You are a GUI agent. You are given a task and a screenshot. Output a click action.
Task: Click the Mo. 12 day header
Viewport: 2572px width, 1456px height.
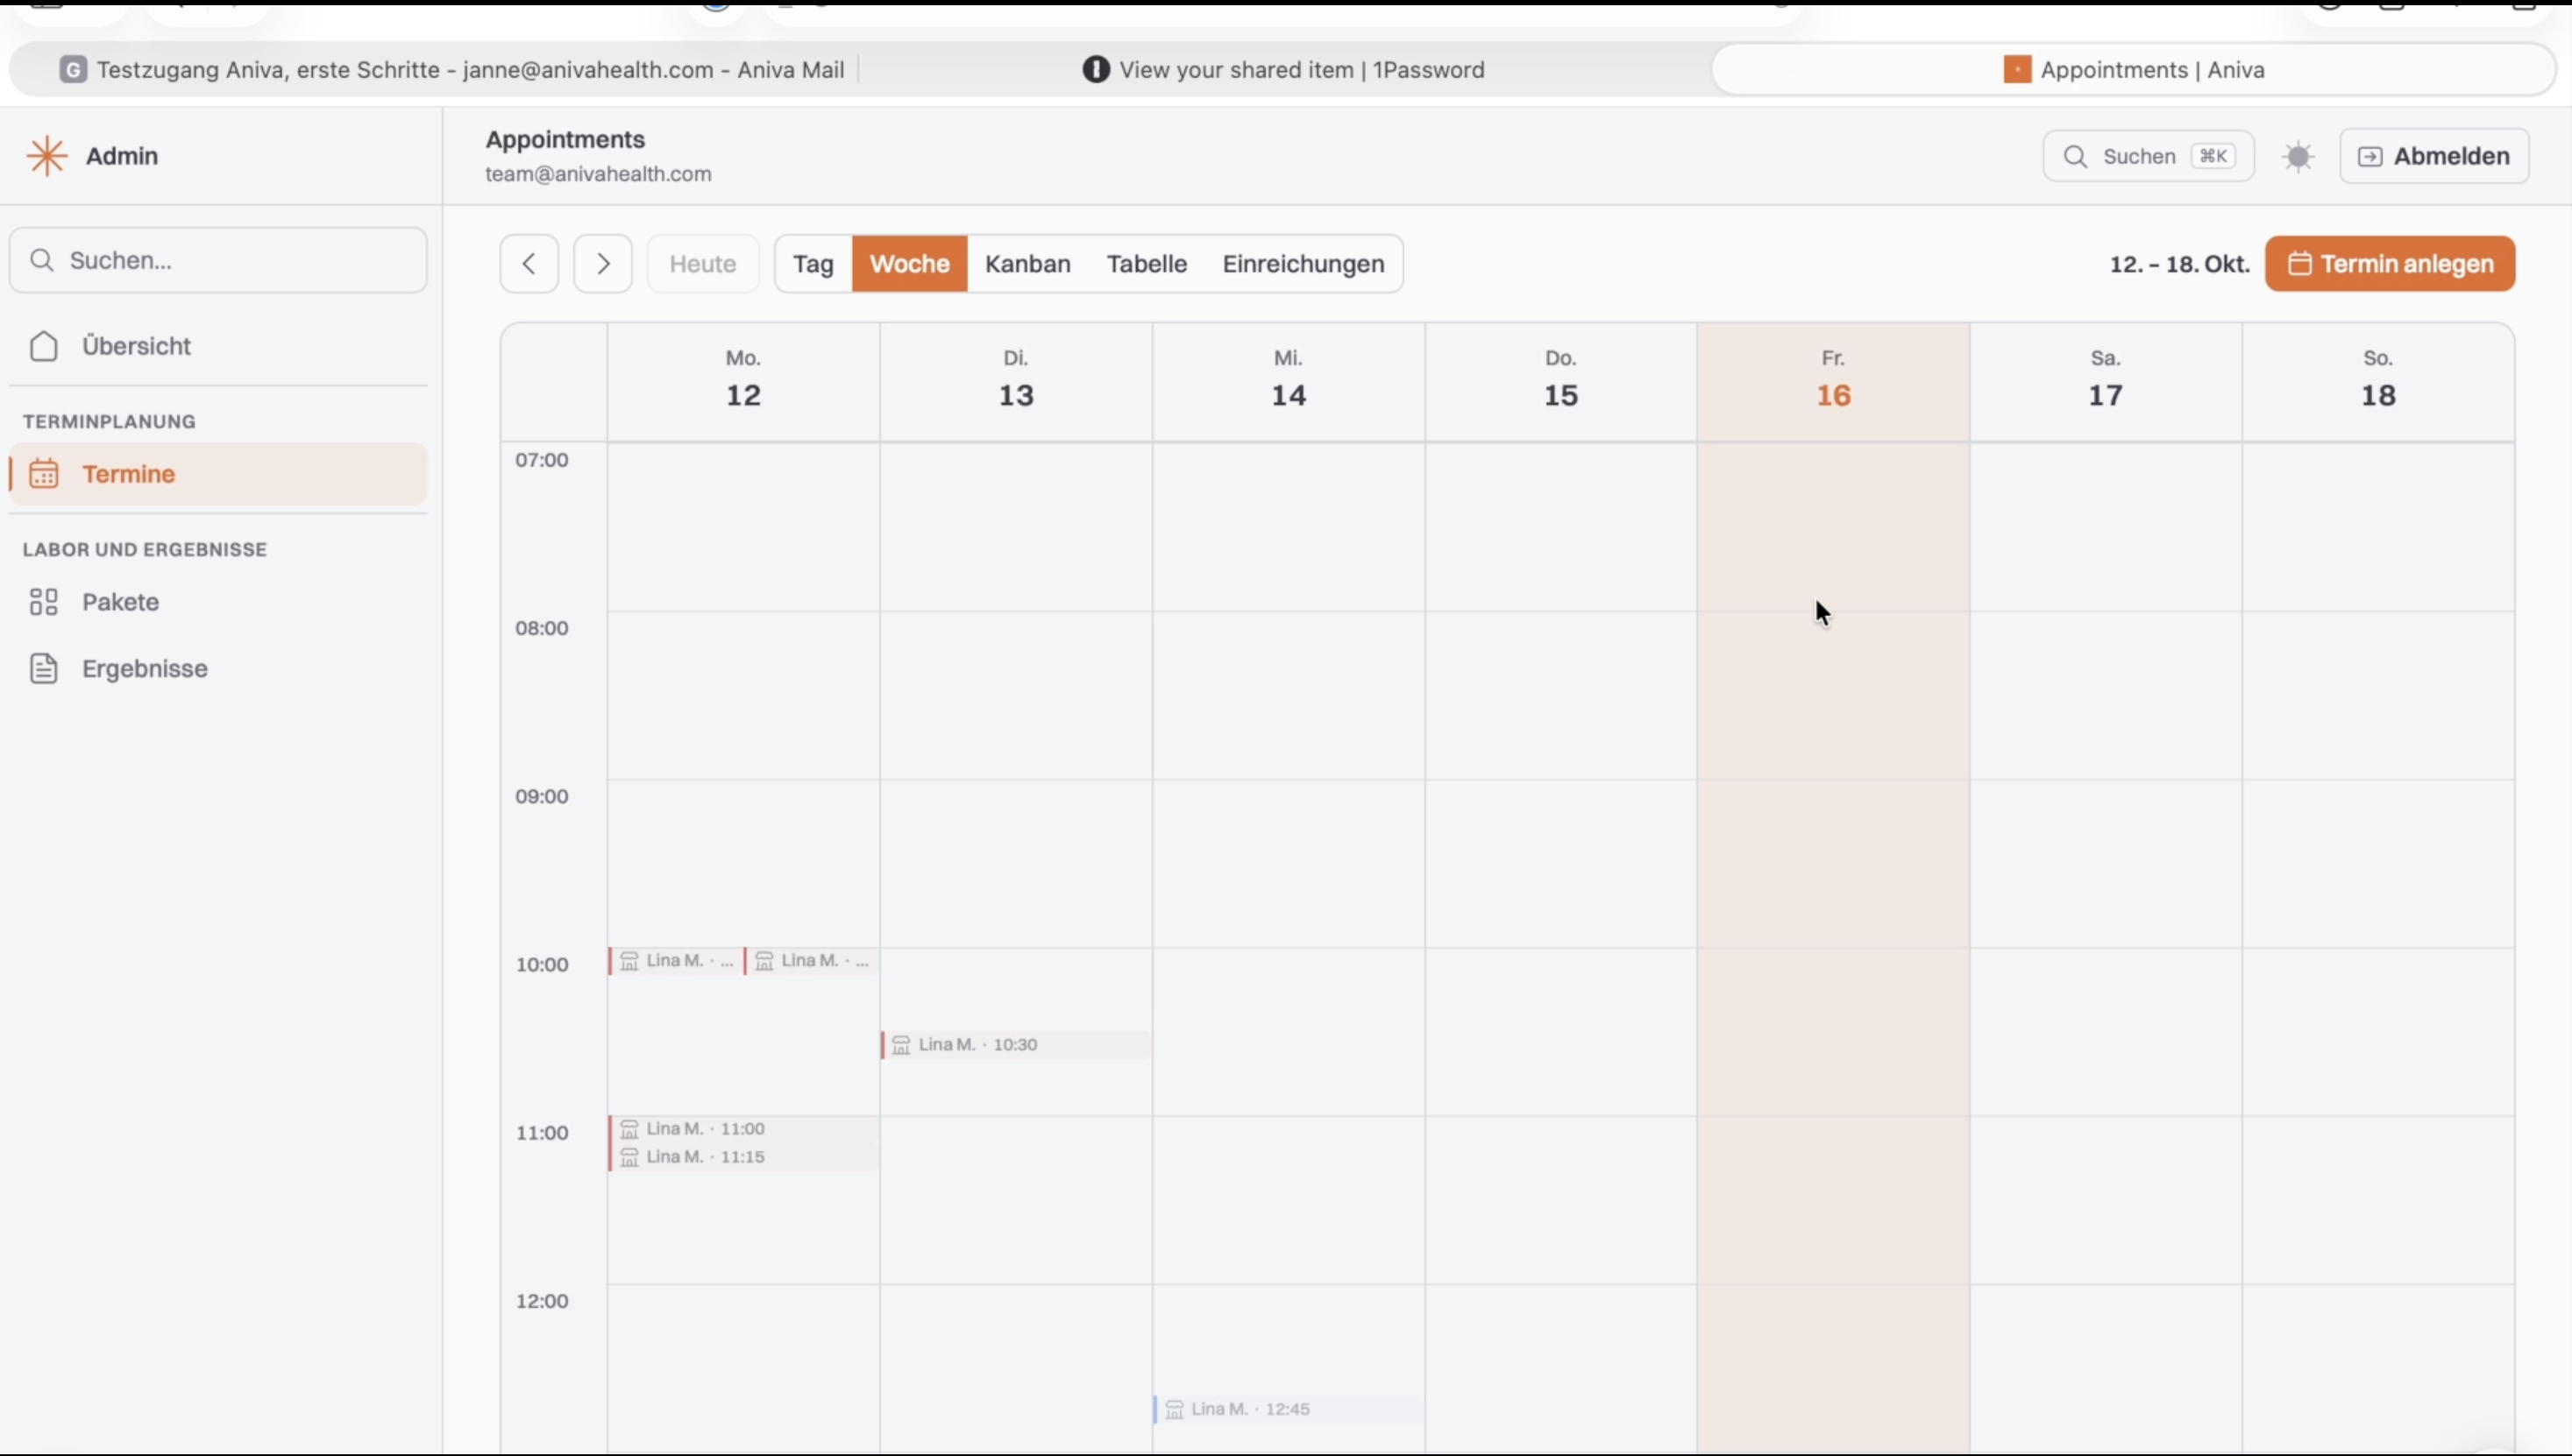[x=743, y=381]
